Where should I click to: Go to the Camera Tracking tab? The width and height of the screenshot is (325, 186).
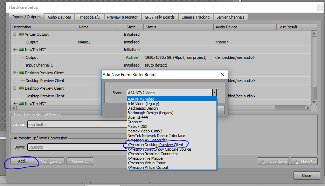195,17
